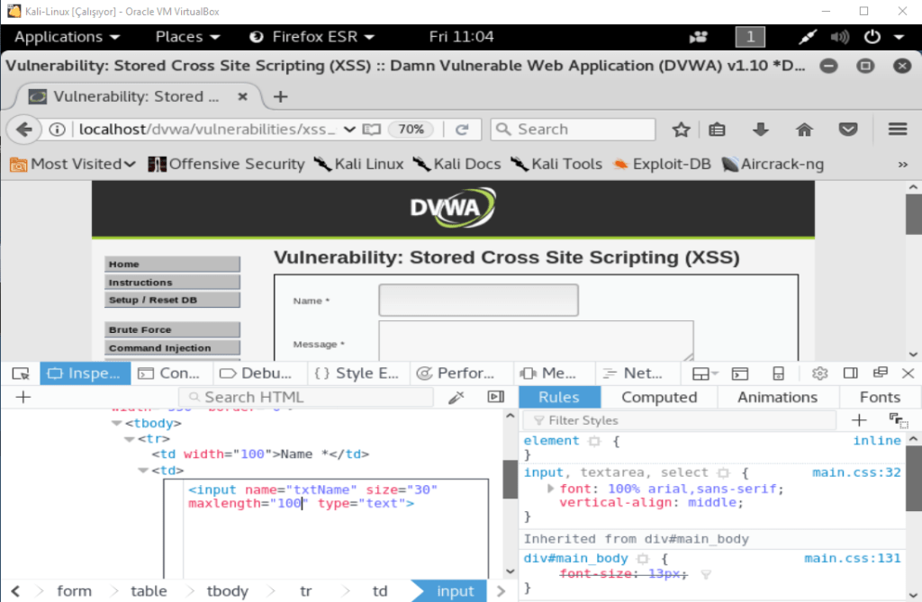
Task: Click the responsive design mode icon
Action: click(x=778, y=373)
